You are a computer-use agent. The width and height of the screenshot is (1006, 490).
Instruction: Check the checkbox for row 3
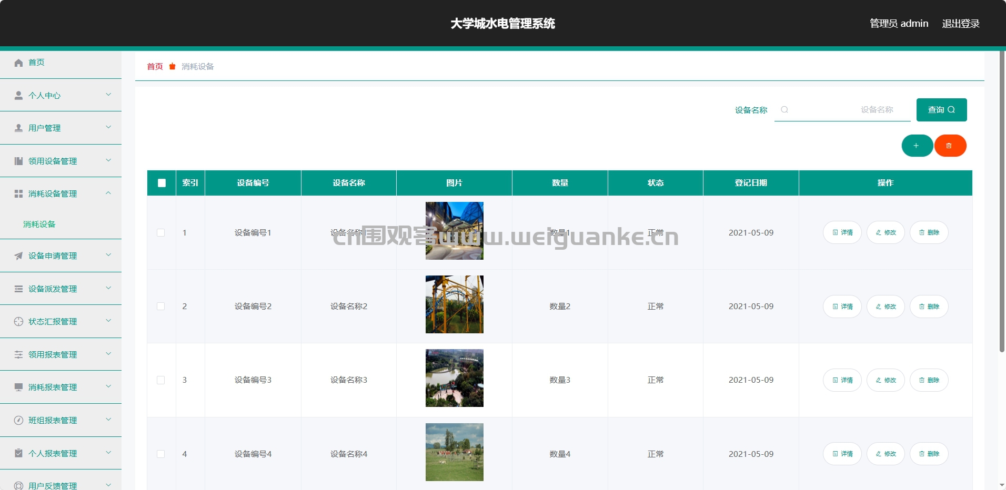pos(161,380)
